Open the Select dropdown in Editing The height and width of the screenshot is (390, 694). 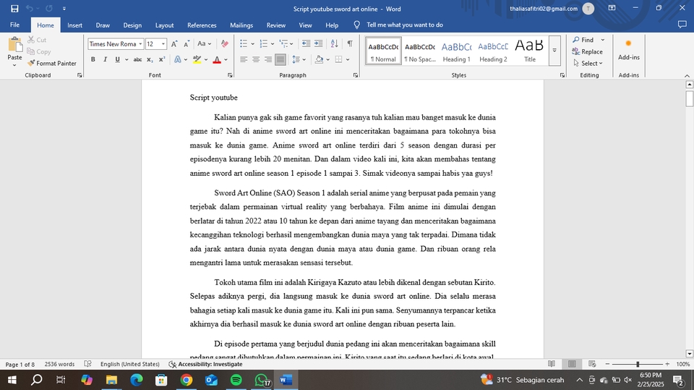tap(588, 64)
